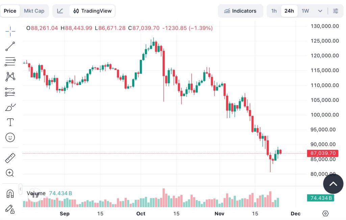The height and width of the screenshot is (220, 346).
Task: Select the crosshair cursor tool
Action: (x=10, y=31)
